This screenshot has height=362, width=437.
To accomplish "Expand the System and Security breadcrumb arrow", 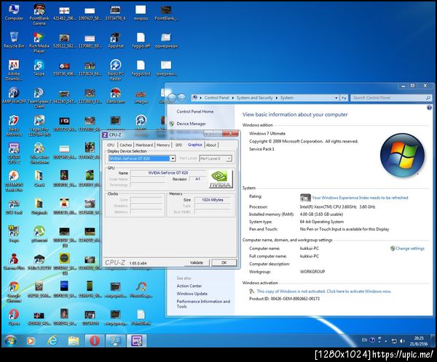I will (277, 97).
